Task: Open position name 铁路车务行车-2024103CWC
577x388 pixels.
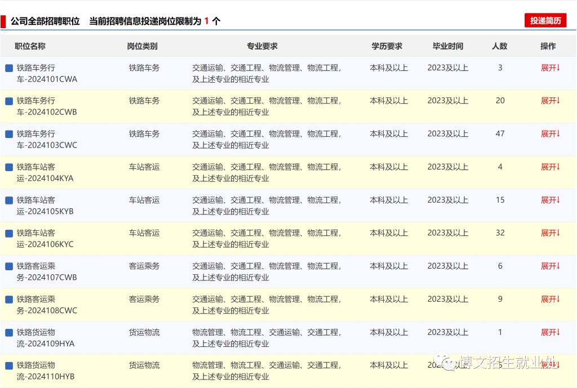Action: click(46, 140)
